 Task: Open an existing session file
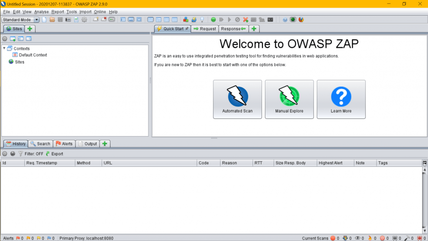(x=52, y=20)
